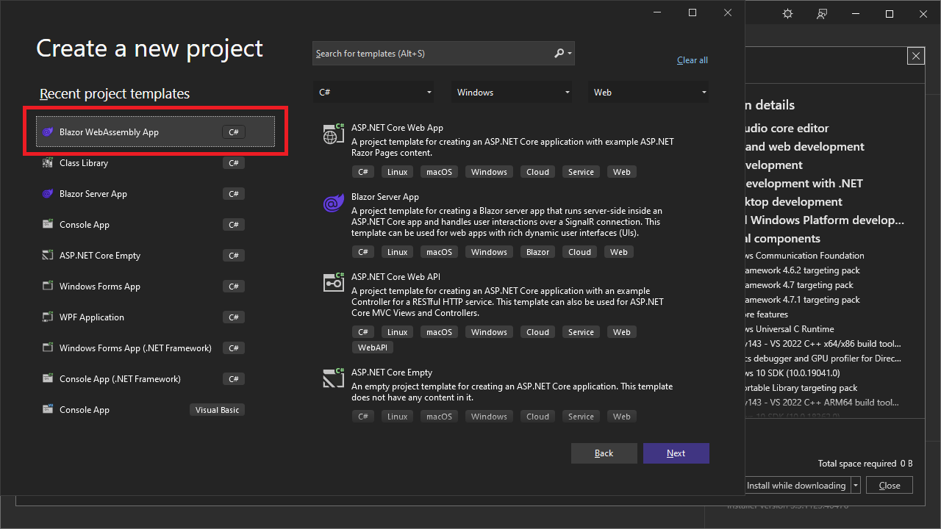The image size is (941, 529).
Task: Toggle the installer theme sun icon
Action: point(787,14)
